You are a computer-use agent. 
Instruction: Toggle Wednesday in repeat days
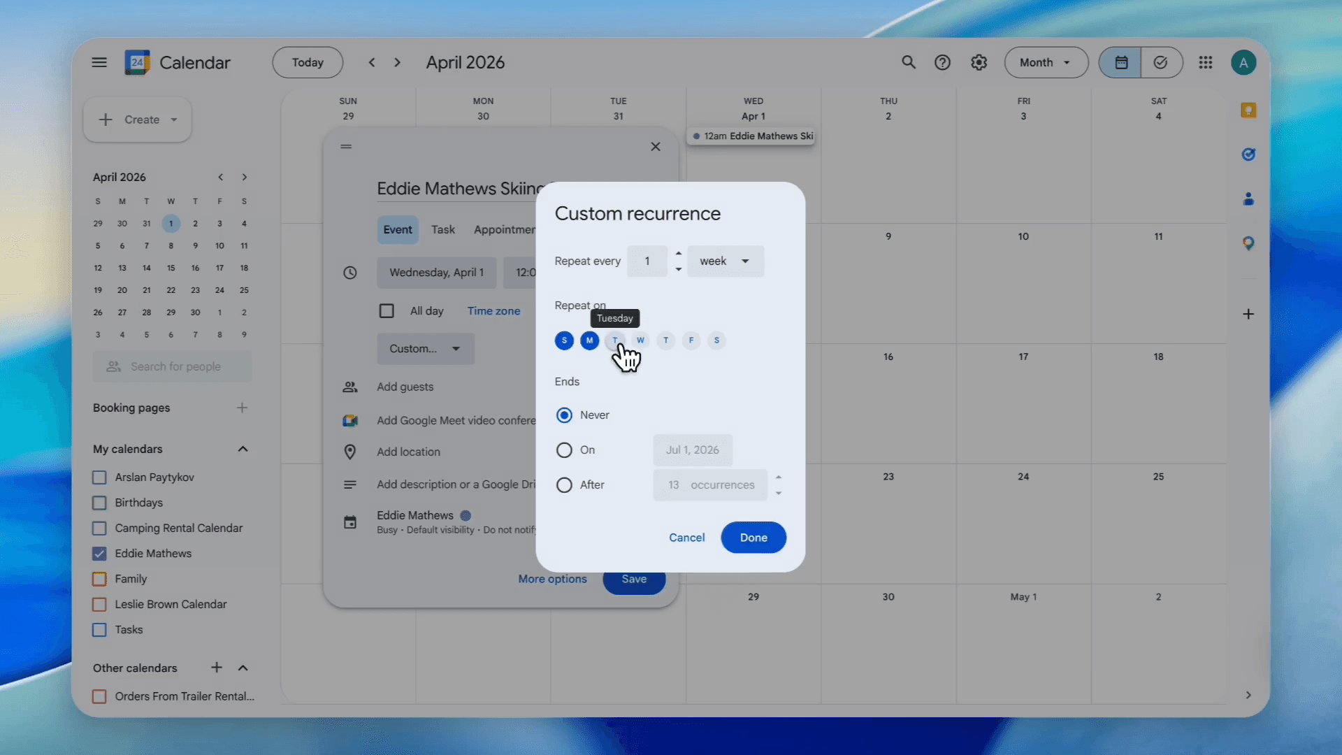pyautogui.click(x=640, y=340)
